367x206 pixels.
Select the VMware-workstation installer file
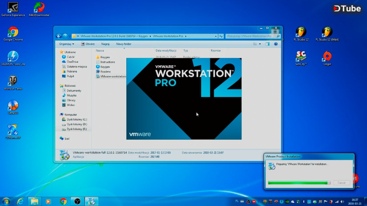tap(111, 76)
